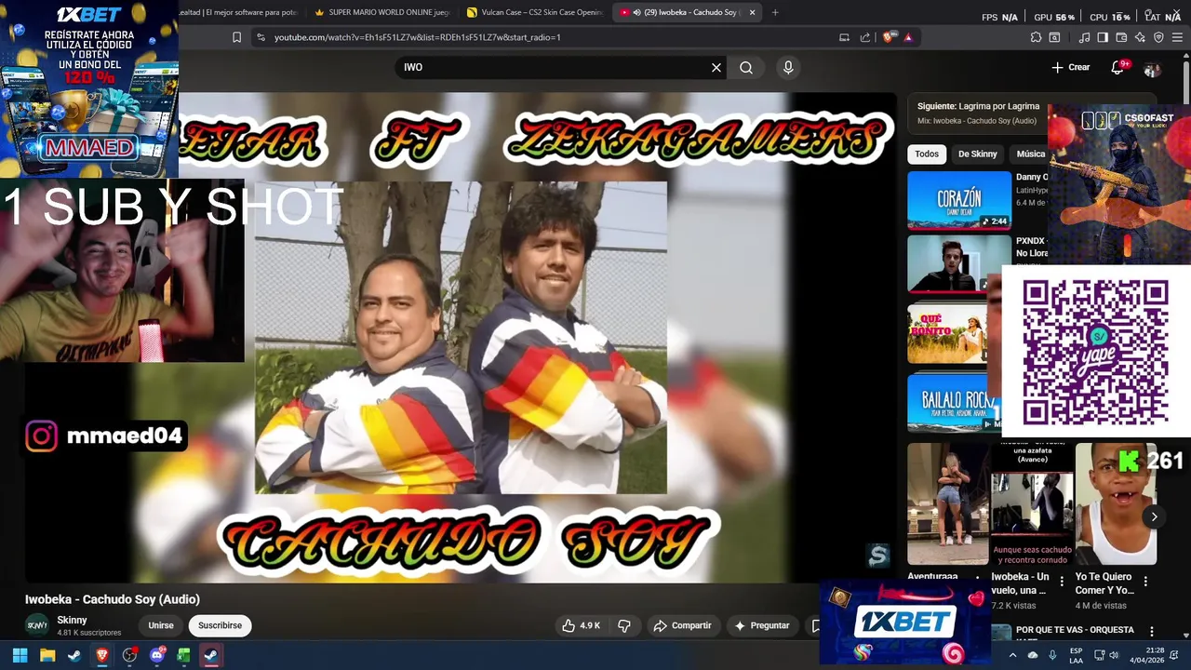Dislike the video with thumbs down
Screen dimensions: 1191x670
[624, 625]
